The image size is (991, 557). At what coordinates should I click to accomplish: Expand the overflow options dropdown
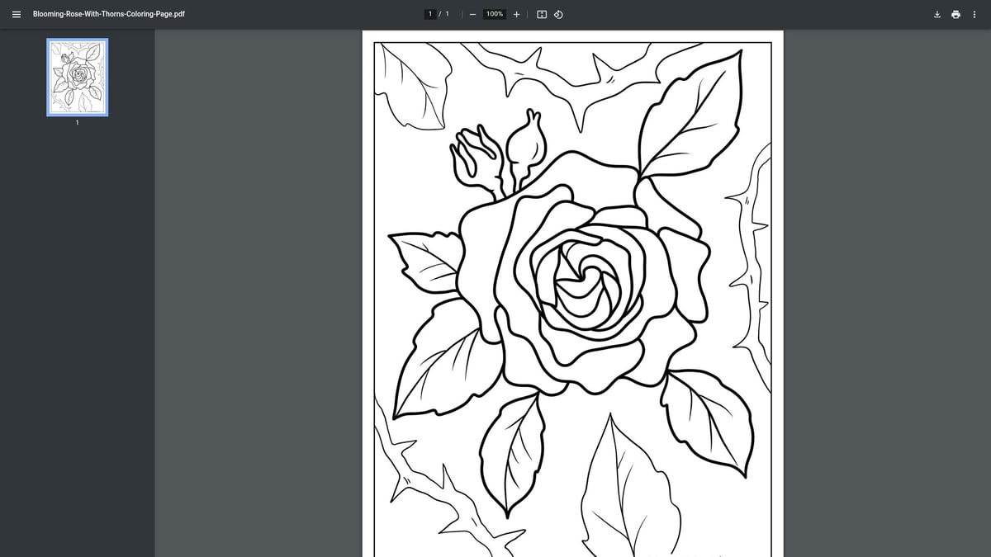tap(974, 14)
